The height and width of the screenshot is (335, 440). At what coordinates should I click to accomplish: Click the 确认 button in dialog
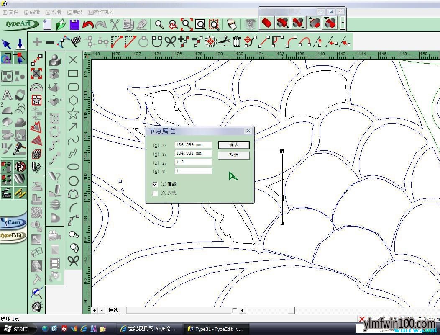pos(234,145)
